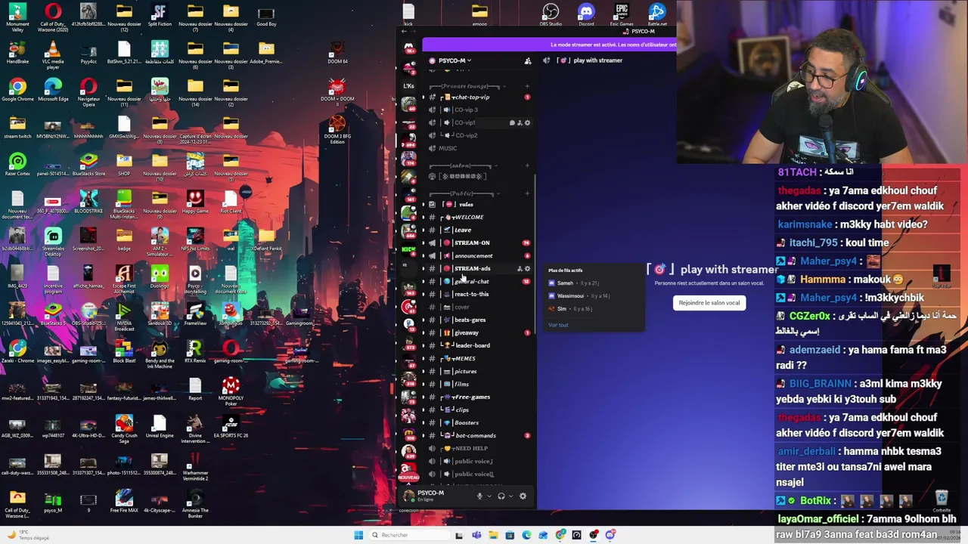The image size is (968, 544).
Task: Open headphone output options arrow
Action: click(x=510, y=496)
